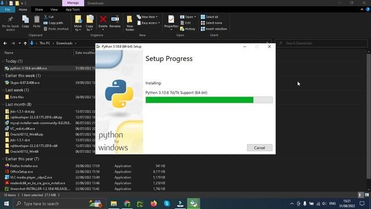Image resolution: width=371 pixels, height=209 pixels.
Task: Click Invert selection in ribbon
Action: [x=214, y=29]
